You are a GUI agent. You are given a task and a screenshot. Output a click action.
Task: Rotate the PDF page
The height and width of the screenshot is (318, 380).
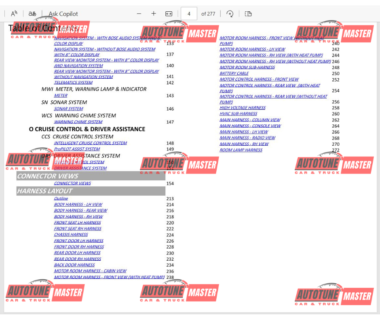[x=230, y=14]
